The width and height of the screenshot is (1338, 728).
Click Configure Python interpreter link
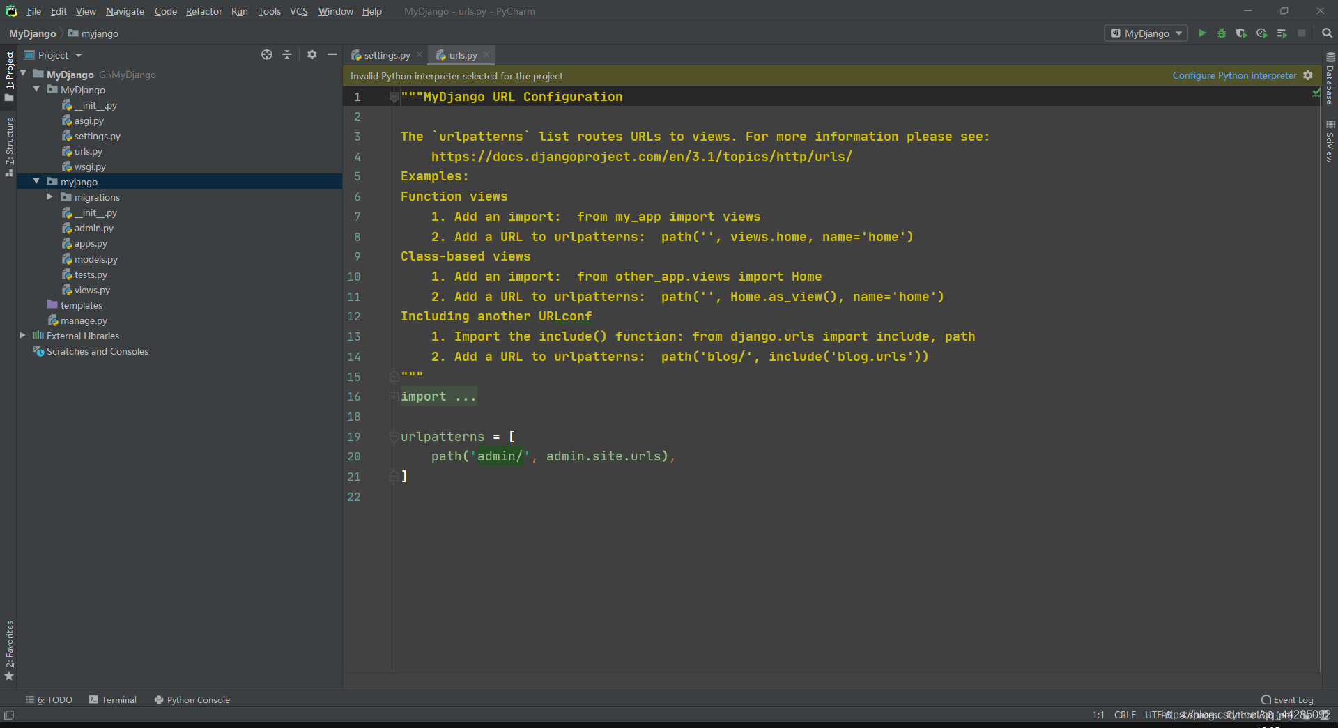(x=1234, y=75)
